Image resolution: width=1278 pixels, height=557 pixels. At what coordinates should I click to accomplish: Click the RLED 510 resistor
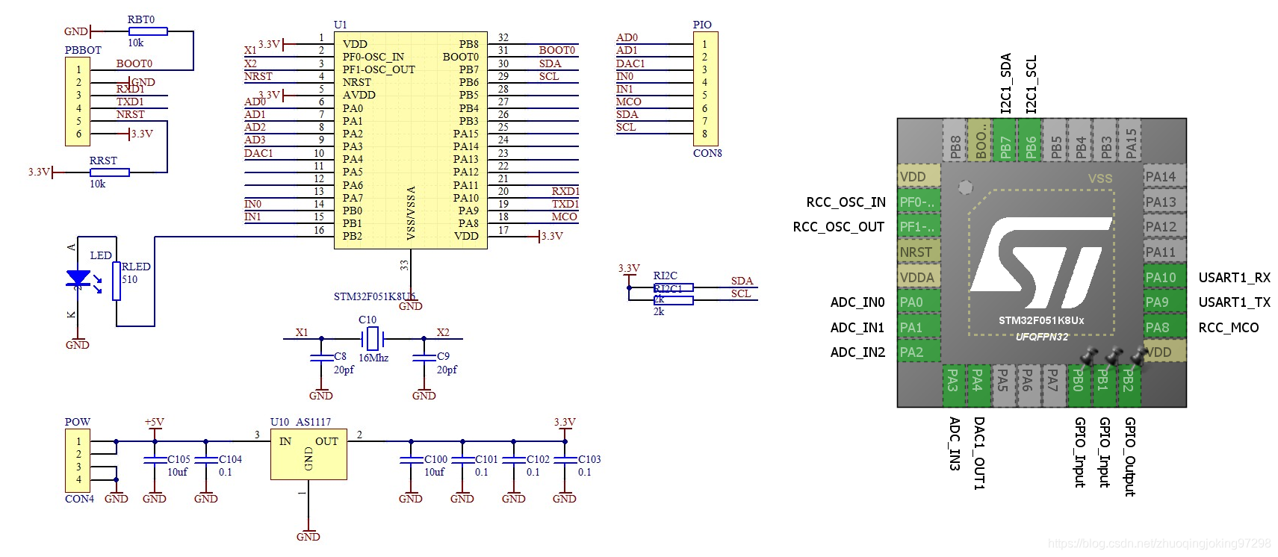pos(117,280)
